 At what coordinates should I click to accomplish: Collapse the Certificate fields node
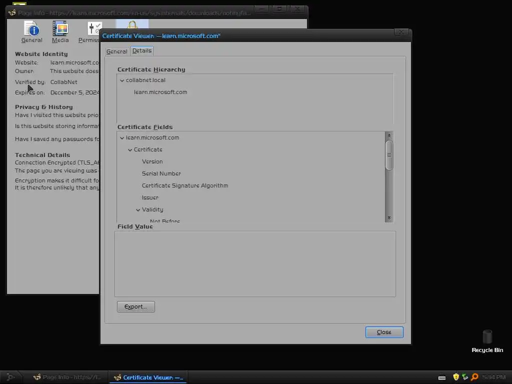pos(130,150)
